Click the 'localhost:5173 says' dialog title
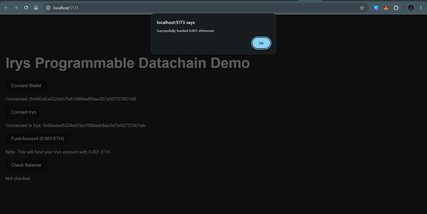Image resolution: width=427 pixels, height=214 pixels. (x=176, y=22)
